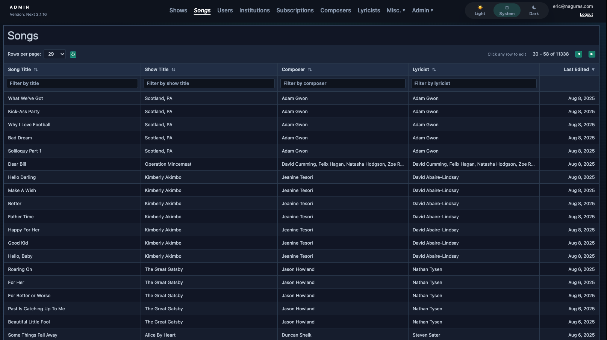
Task: Open Subscriptions in the nav bar
Action: [x=295, y=11]
